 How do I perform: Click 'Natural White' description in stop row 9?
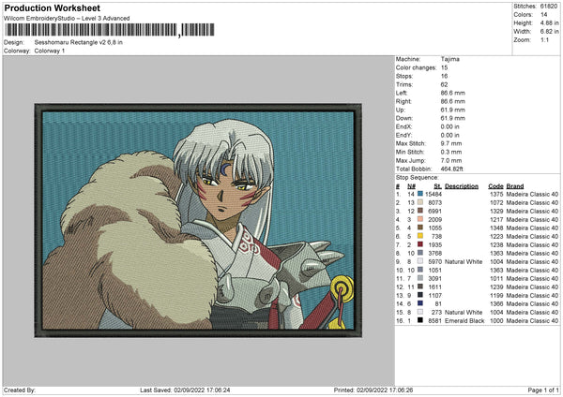[464, 261]
